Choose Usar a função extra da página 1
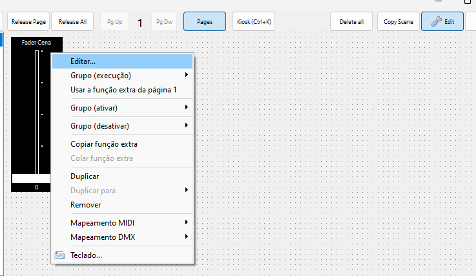 123,90
